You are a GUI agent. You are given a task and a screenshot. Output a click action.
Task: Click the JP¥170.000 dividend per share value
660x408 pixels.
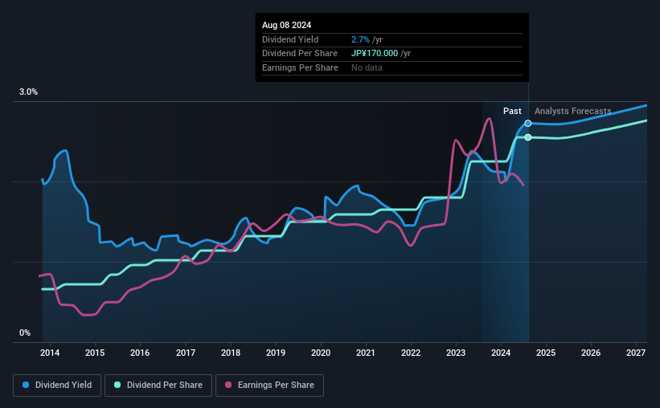[375, 54]
